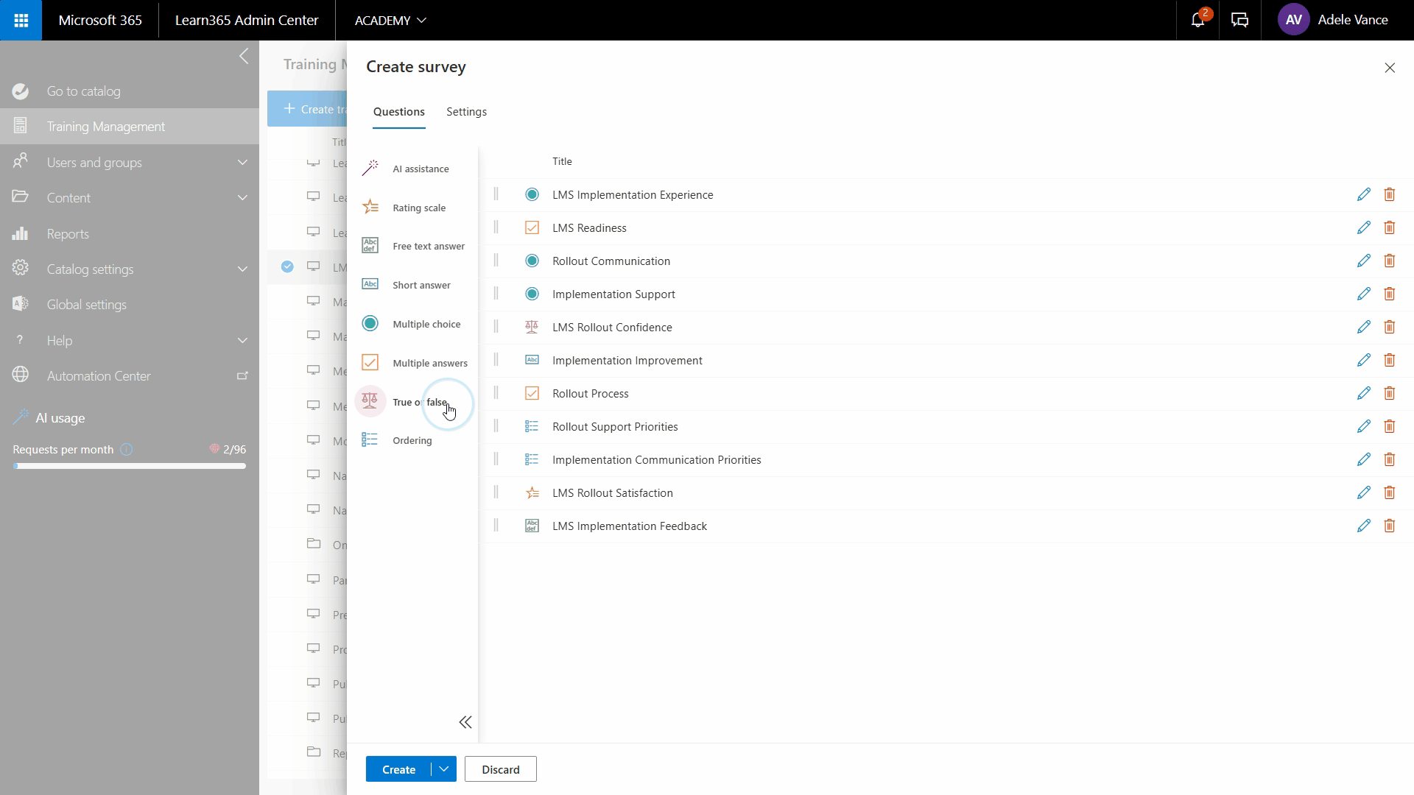
Task: Edit the Rollout Communication question
Action: [x=1364, y=261]
